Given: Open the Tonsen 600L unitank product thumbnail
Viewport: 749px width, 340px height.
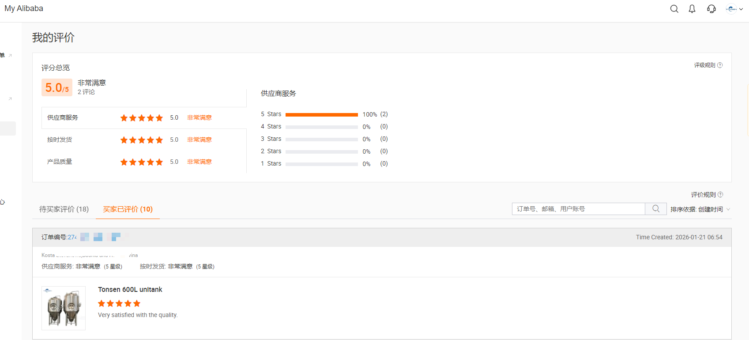Looking at the screenshot, I should click(x=64, y=308).
